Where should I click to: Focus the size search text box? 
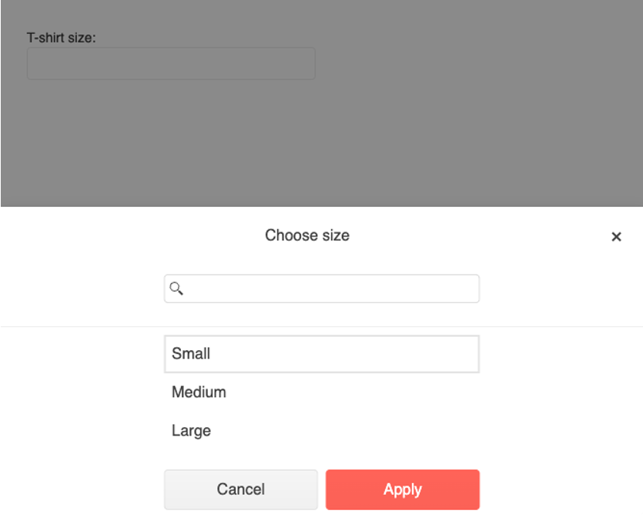(322, 289)
